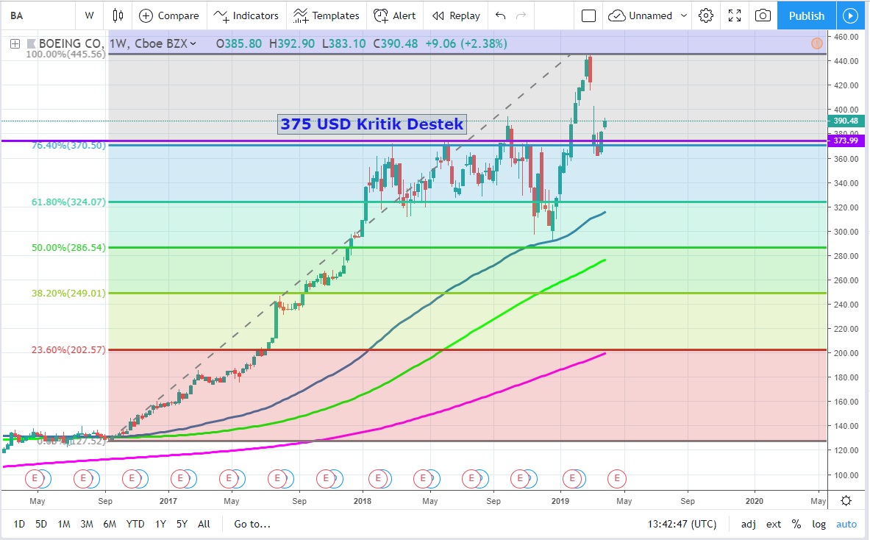Toggle percentage % scale
The image size is (870, 540).
coord(796,524)
